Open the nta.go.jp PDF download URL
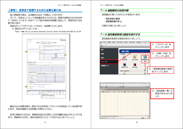 48,31
